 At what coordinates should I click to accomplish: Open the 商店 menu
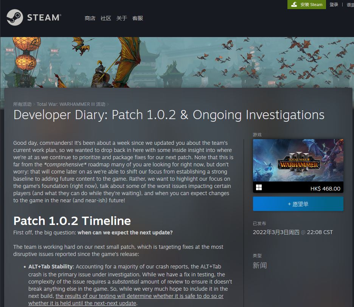pyautogui.click(x=90, y=18)
